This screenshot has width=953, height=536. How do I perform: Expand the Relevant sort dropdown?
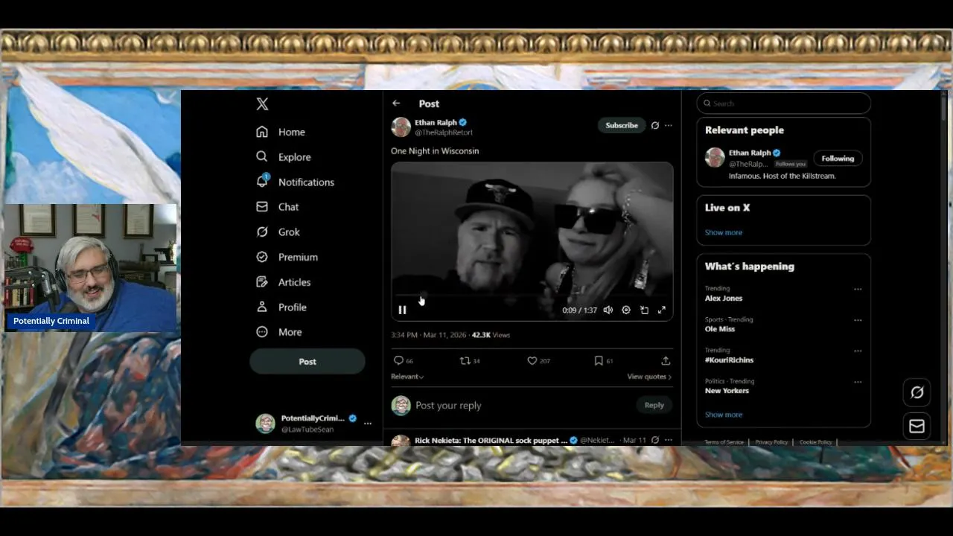(407, 377)
